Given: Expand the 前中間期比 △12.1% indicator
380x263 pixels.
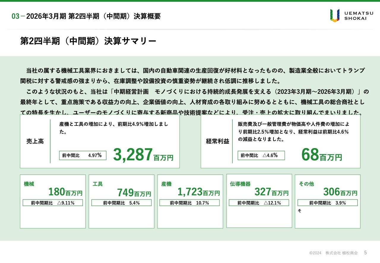Looking at the screenshot, I should [259, 203].
